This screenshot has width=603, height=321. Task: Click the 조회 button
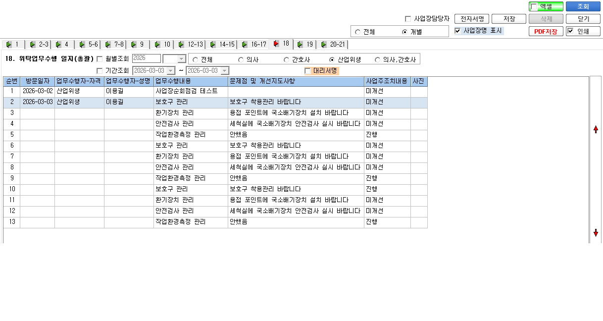[x=583, y=6]
